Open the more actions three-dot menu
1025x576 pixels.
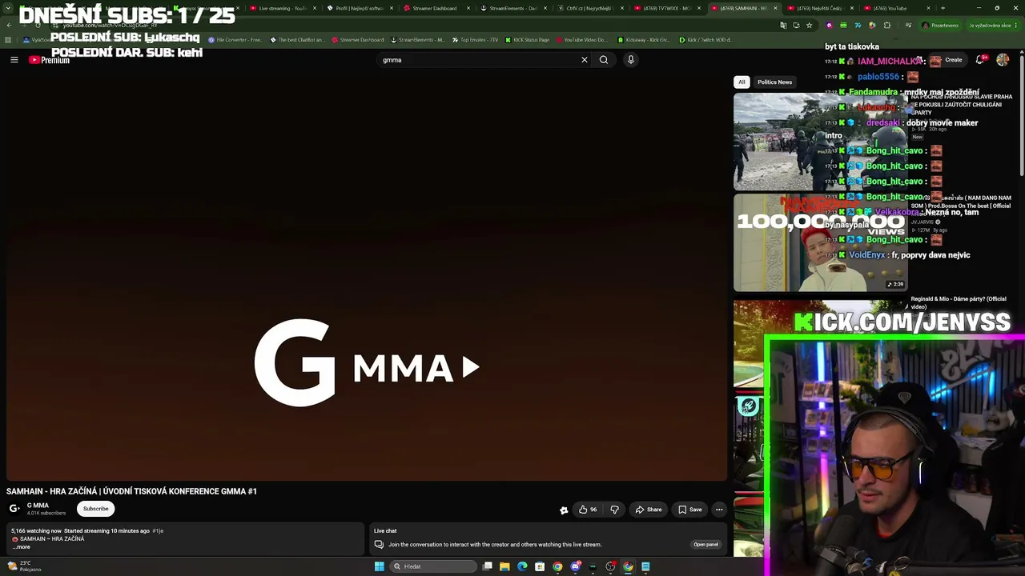click(x=719, y=510)
